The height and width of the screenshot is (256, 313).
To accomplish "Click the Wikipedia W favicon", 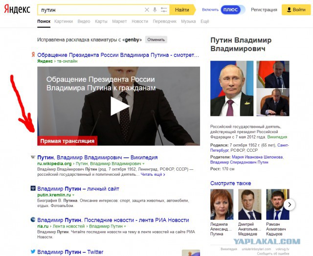I will tap(33, 157).
